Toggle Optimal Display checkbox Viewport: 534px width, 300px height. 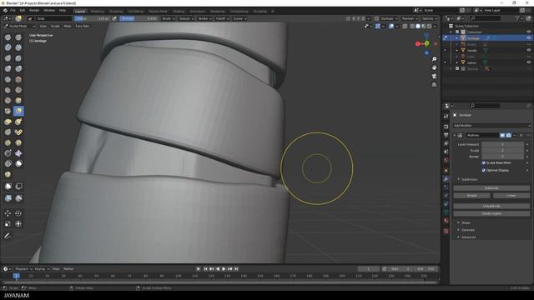click(x=484, y=170)
